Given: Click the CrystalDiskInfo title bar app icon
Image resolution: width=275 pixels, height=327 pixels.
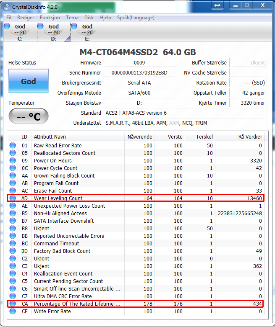Looking at the screenshot, I should [x=7, y=7].
